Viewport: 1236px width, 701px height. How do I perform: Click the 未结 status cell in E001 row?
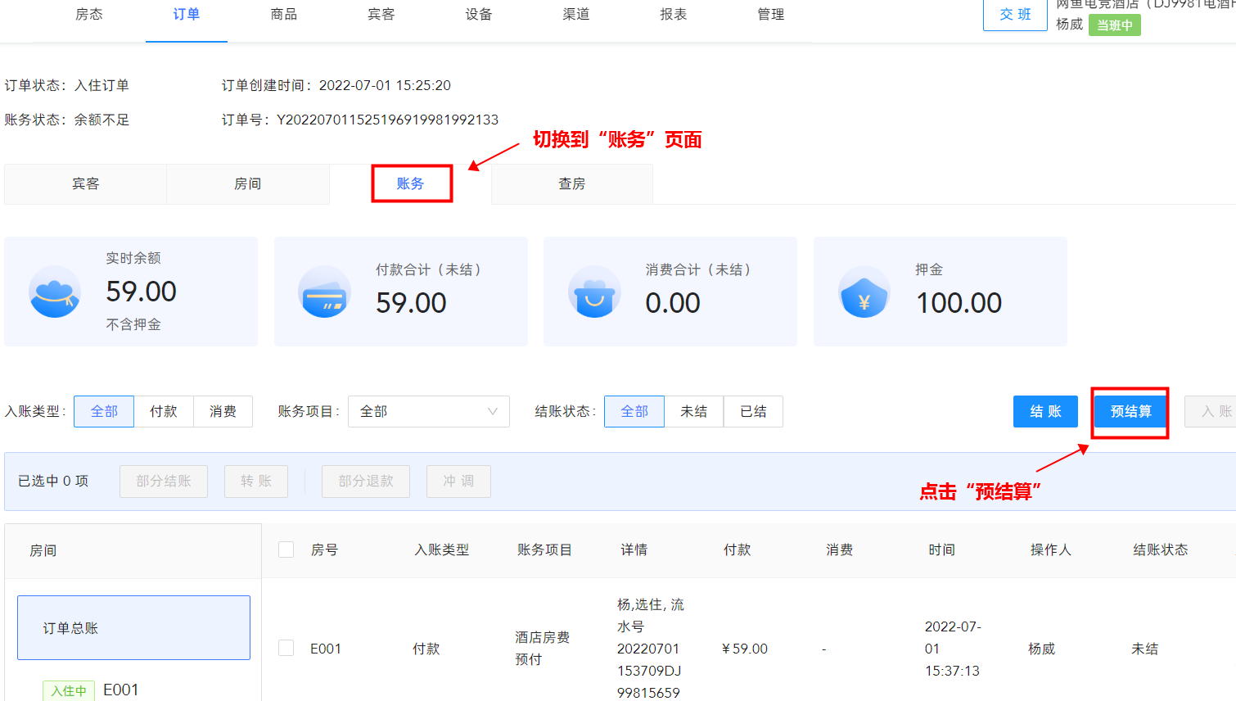pyautogui.click(x=1144, y=649)
